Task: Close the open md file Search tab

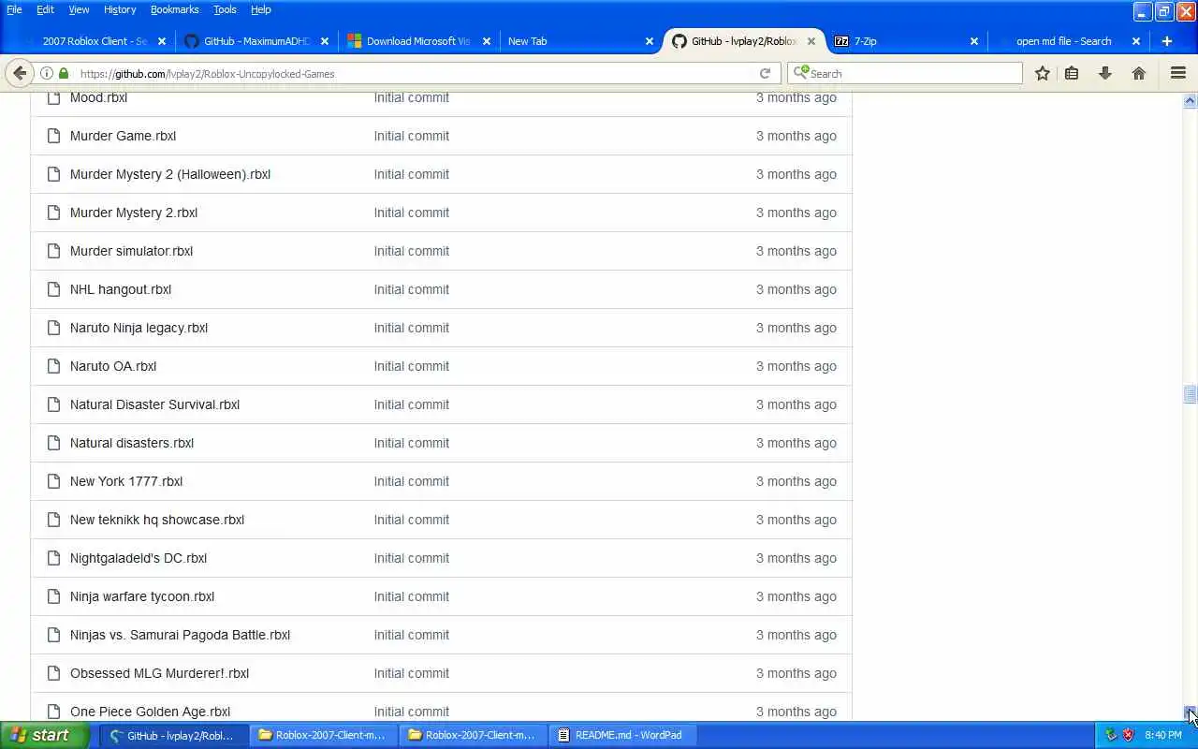Action: coord(1136,41)
